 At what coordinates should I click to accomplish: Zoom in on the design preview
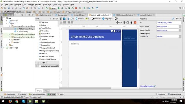(124, 23)
